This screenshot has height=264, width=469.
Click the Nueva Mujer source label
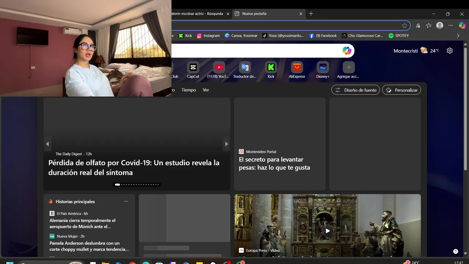pyautogui.click(x=67, y=236)
